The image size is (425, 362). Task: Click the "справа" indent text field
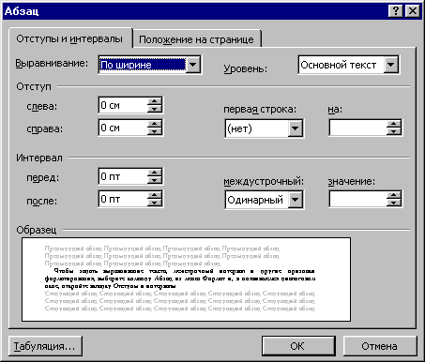124,128
